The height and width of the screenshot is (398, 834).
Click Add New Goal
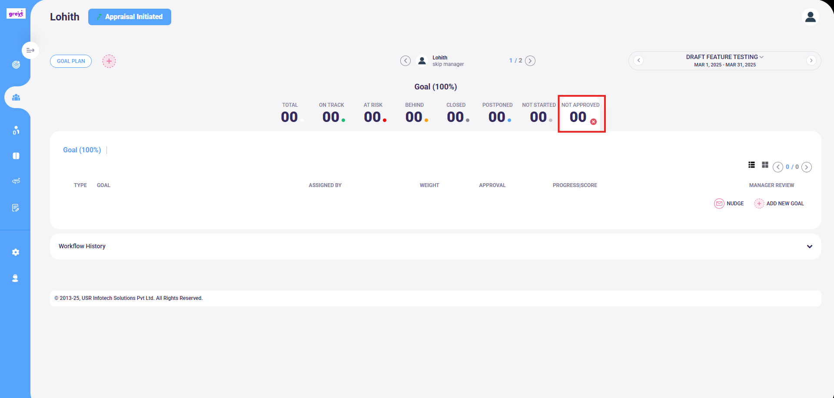[779, 204]
